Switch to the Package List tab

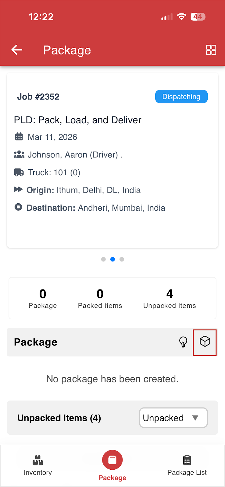tap(187, 466)
